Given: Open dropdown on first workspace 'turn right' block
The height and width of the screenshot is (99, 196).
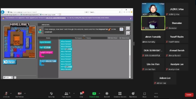Looking at the screenshot, I should coord(68,49).
